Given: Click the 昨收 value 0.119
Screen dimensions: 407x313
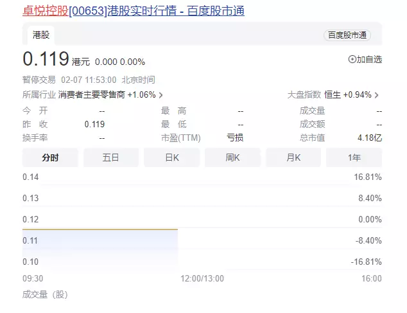Looking at the screenshot, I should (94, 124).
